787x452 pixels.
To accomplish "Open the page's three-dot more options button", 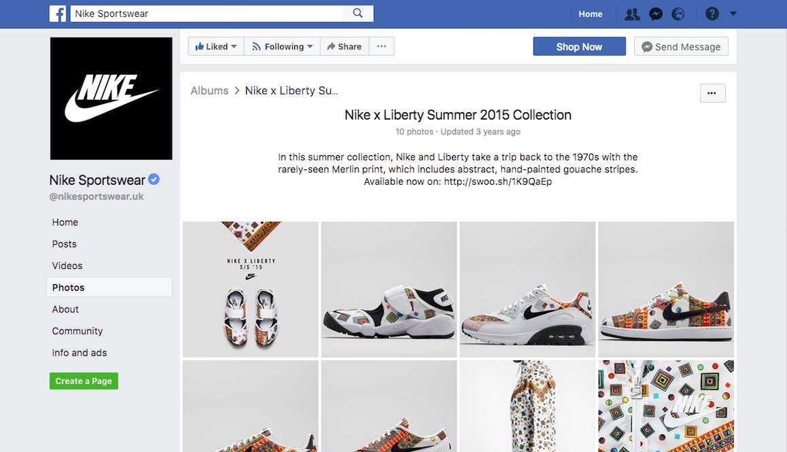I will 381,47.
